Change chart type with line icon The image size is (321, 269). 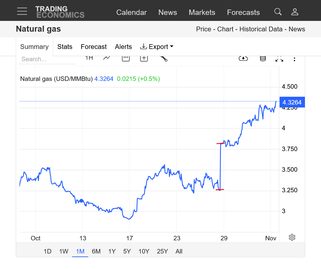(107, 58)
